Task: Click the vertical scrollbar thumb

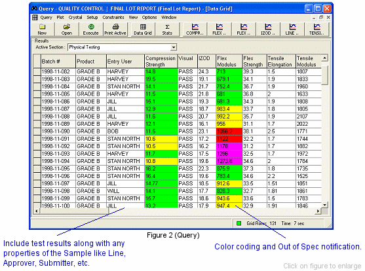Action: 324,75
